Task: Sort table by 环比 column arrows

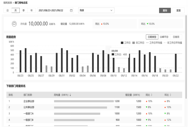Action: [170, 95]
